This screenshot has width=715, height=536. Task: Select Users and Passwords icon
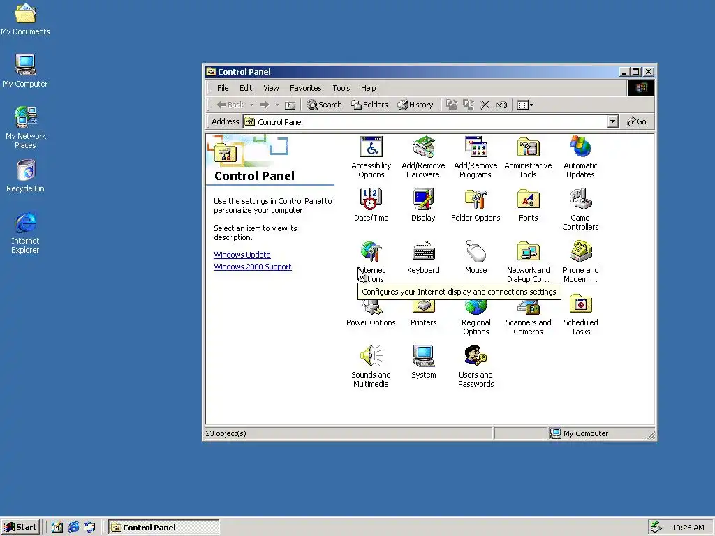[476, 366]
